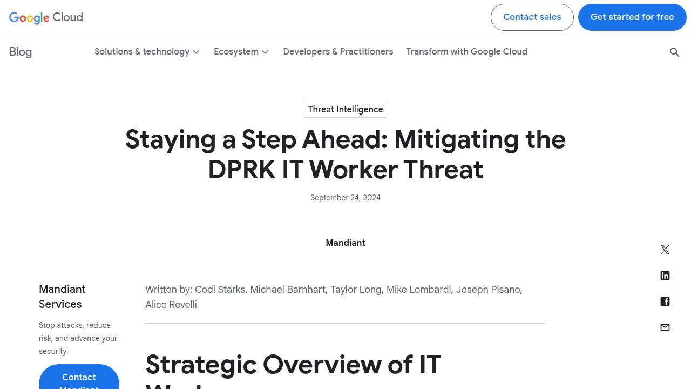Click the Stop attacks, reduce risk text

[78, 338]
